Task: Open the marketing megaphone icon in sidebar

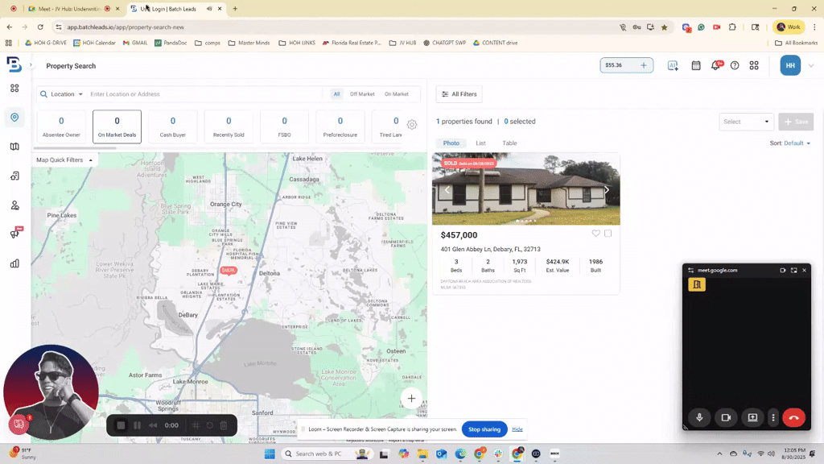Action: (14, 234)
